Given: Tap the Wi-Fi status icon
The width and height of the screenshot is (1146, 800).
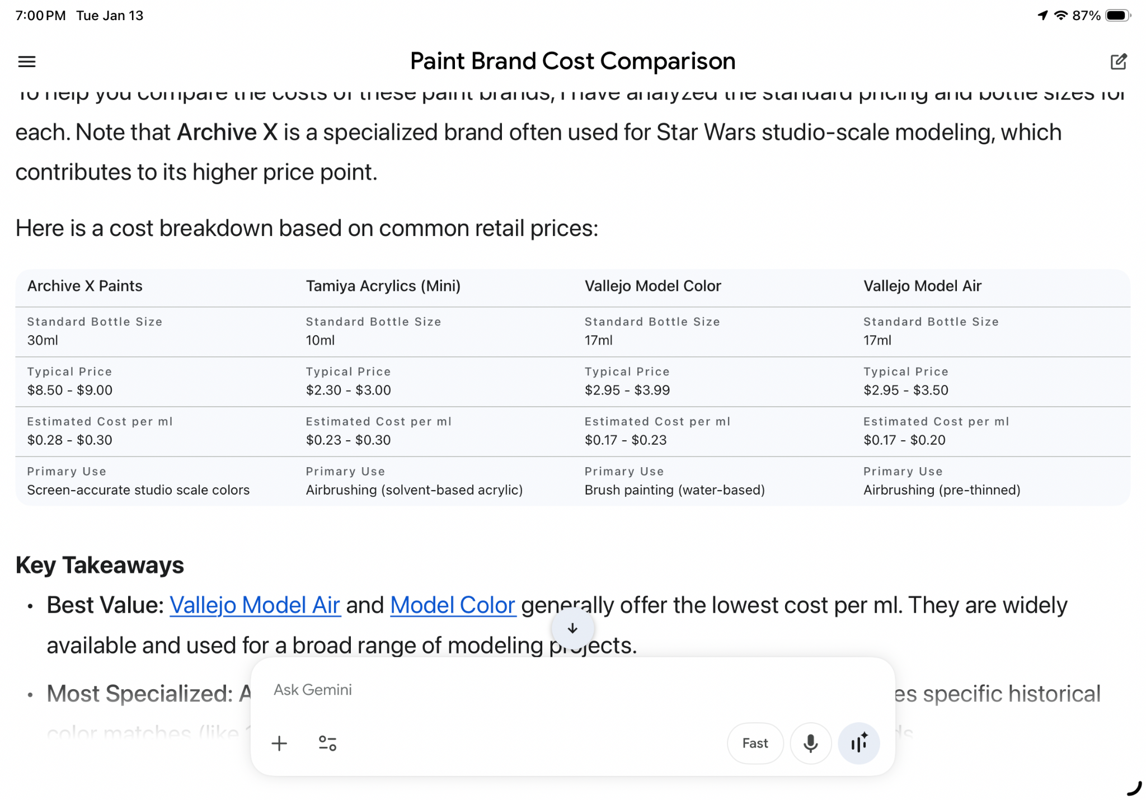Looking at the screenshot, I should tap(1060, 16).
